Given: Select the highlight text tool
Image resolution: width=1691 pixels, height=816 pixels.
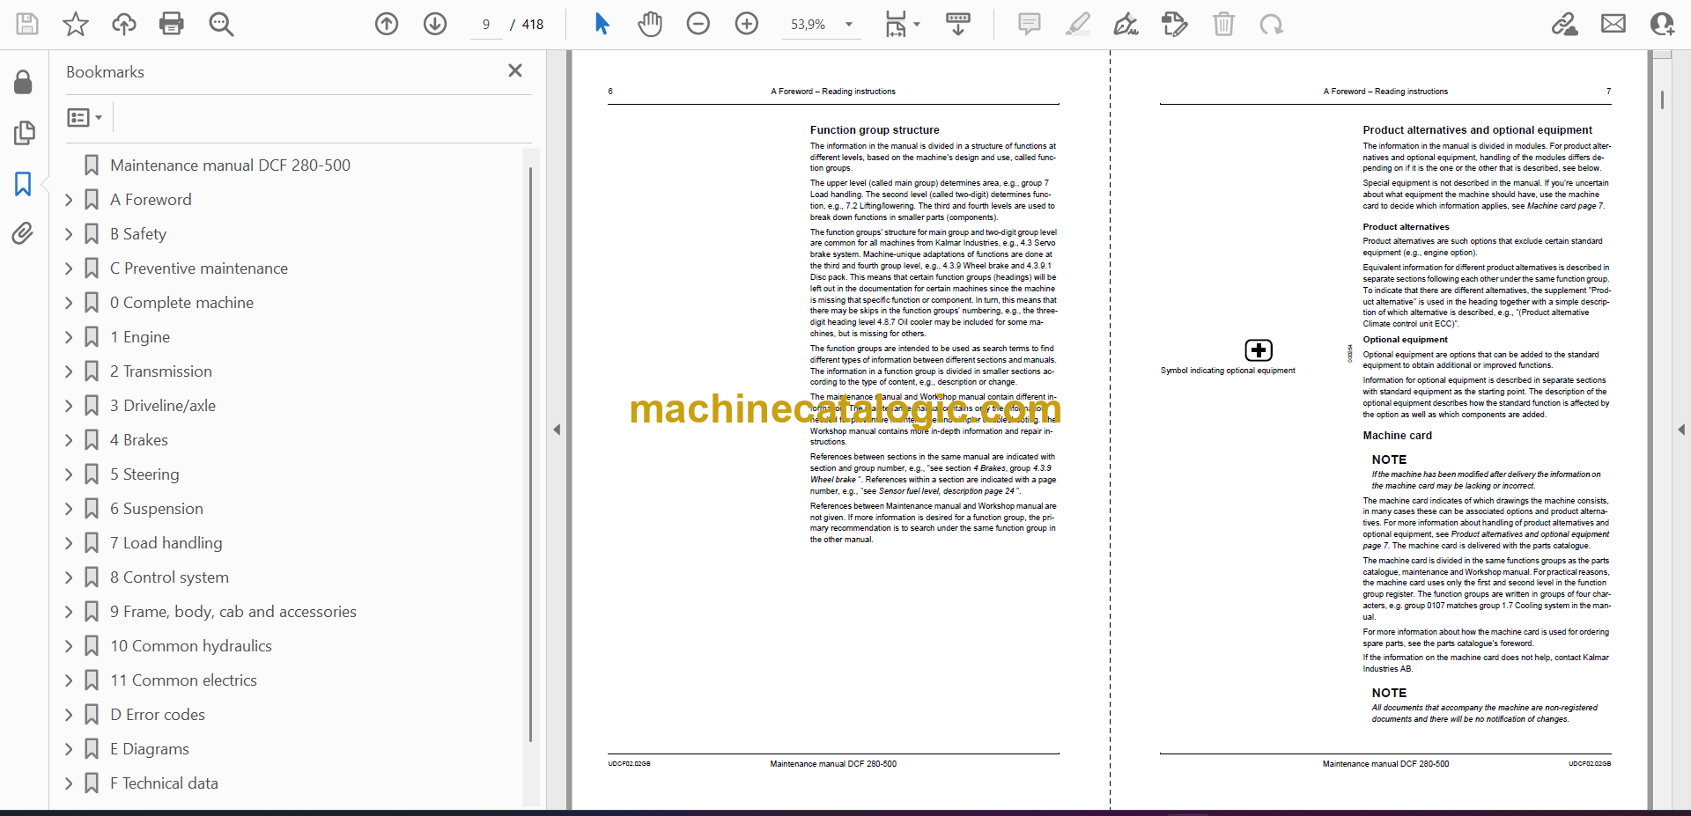Looking at the screenshot, I should point(1078,24).
